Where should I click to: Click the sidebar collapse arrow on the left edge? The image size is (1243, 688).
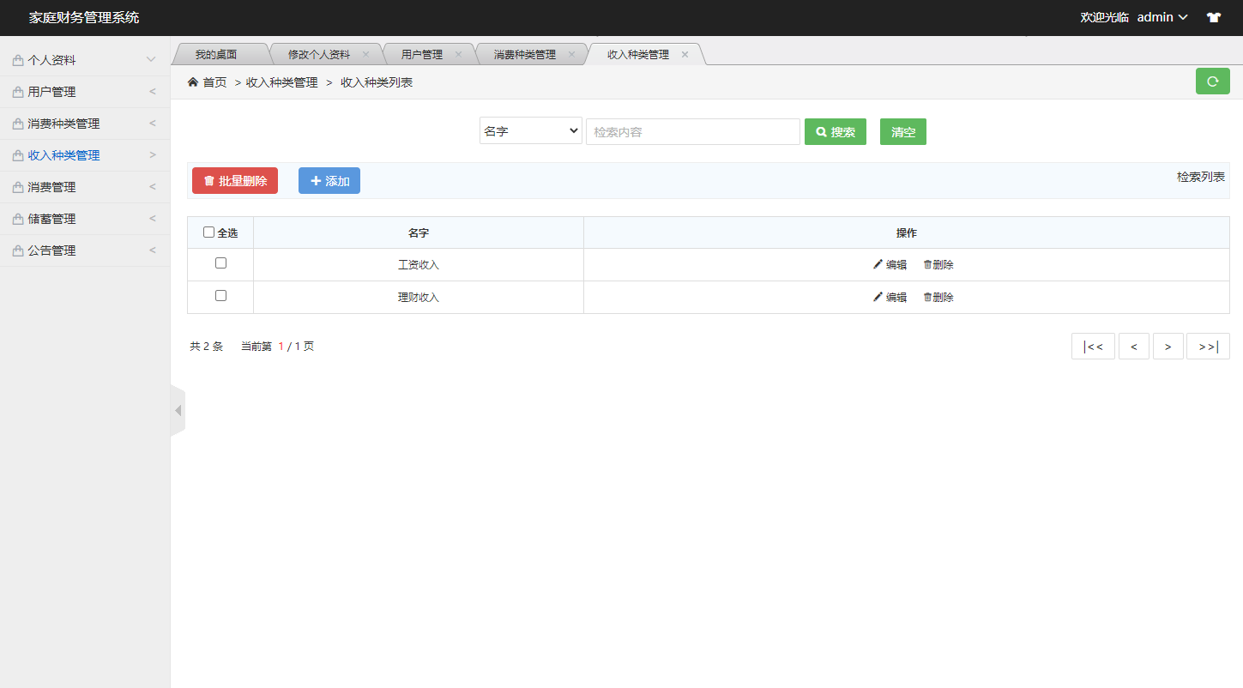click(178, 410)
